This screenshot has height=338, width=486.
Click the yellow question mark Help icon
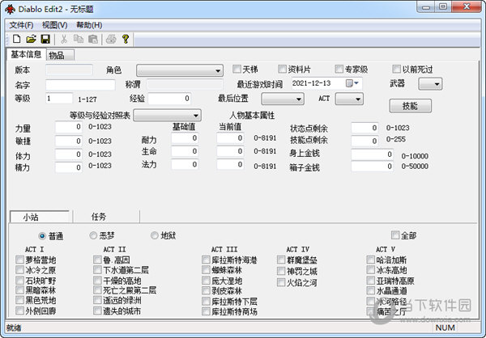pos(126,39)
